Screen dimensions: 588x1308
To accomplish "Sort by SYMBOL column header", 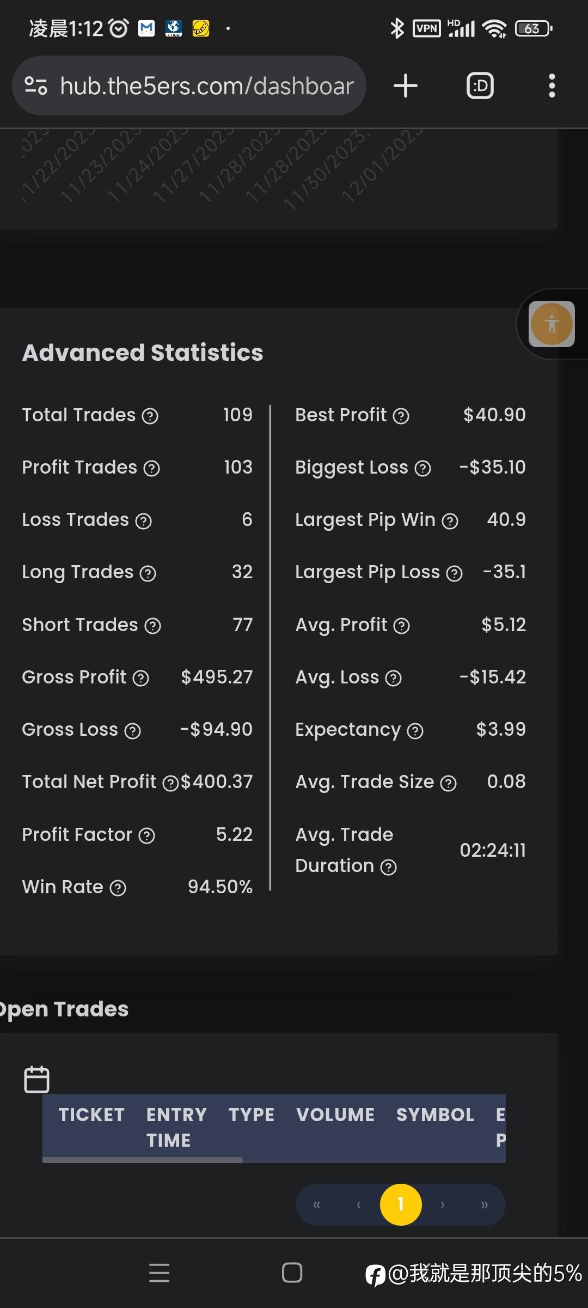I will 435,1115.
